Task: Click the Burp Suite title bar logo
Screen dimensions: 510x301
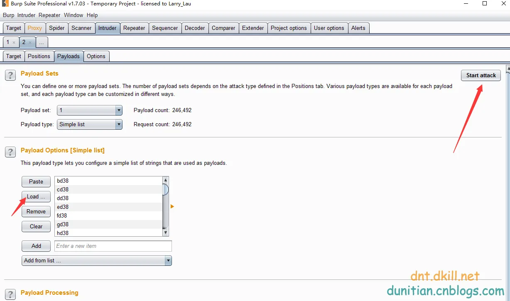Action: pos(5,4)
